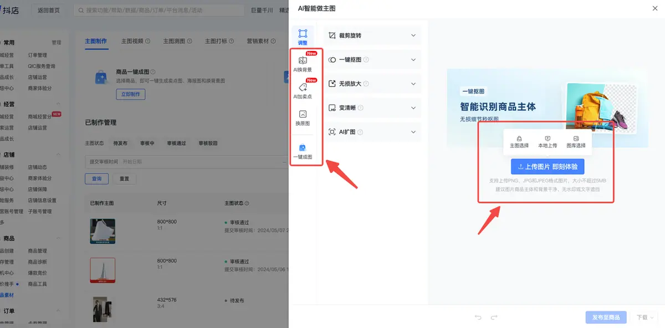This screenshot has height=328, width=665.
Task: Filter by 审核中 status
Action: (x=147, y=143)
